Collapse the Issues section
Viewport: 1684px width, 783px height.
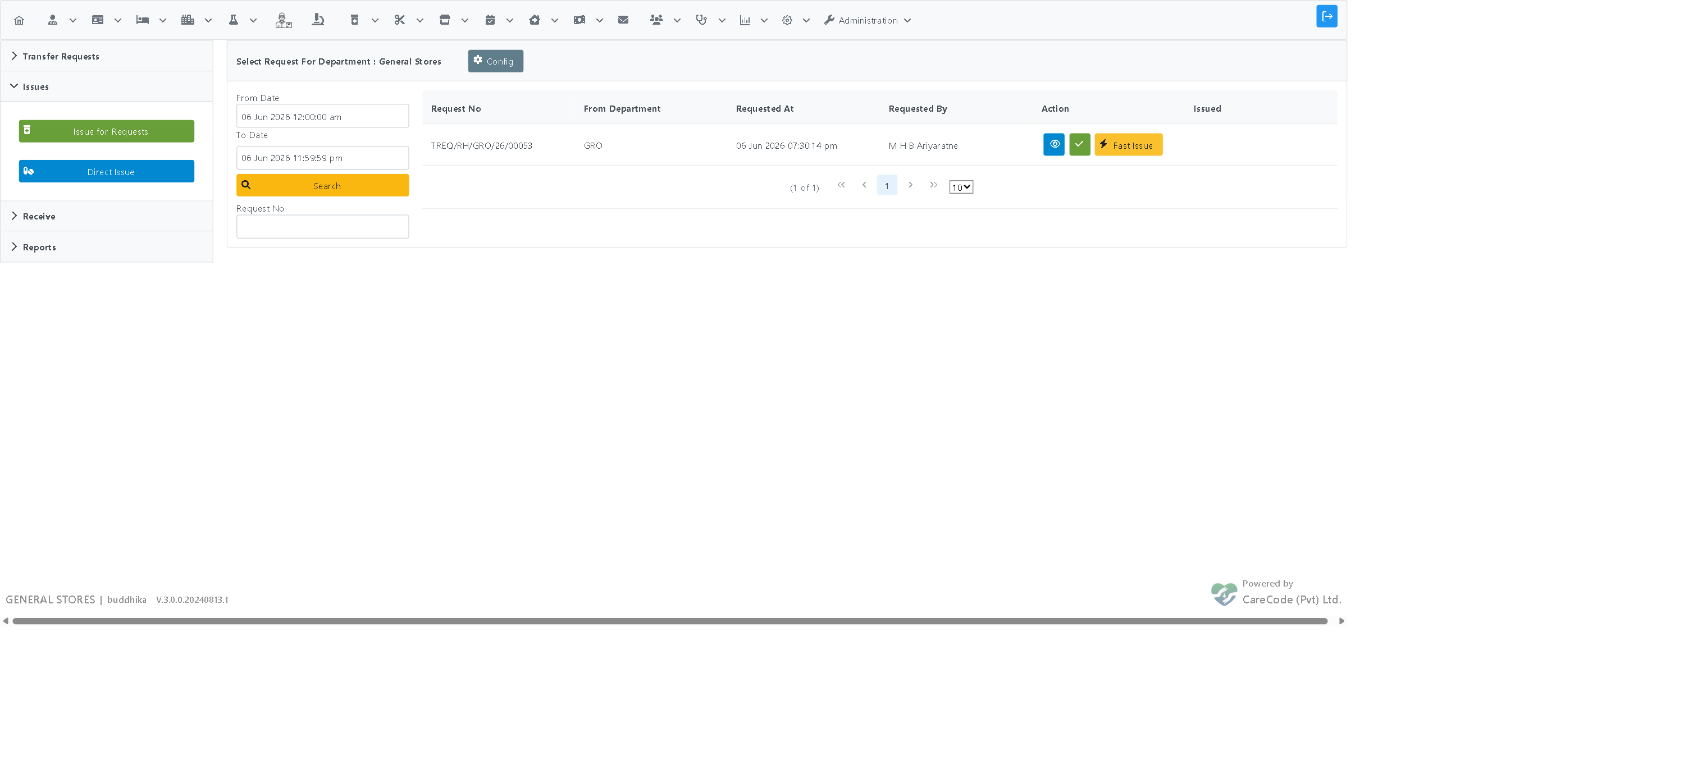pyautogui.click(x=107, y=86)
